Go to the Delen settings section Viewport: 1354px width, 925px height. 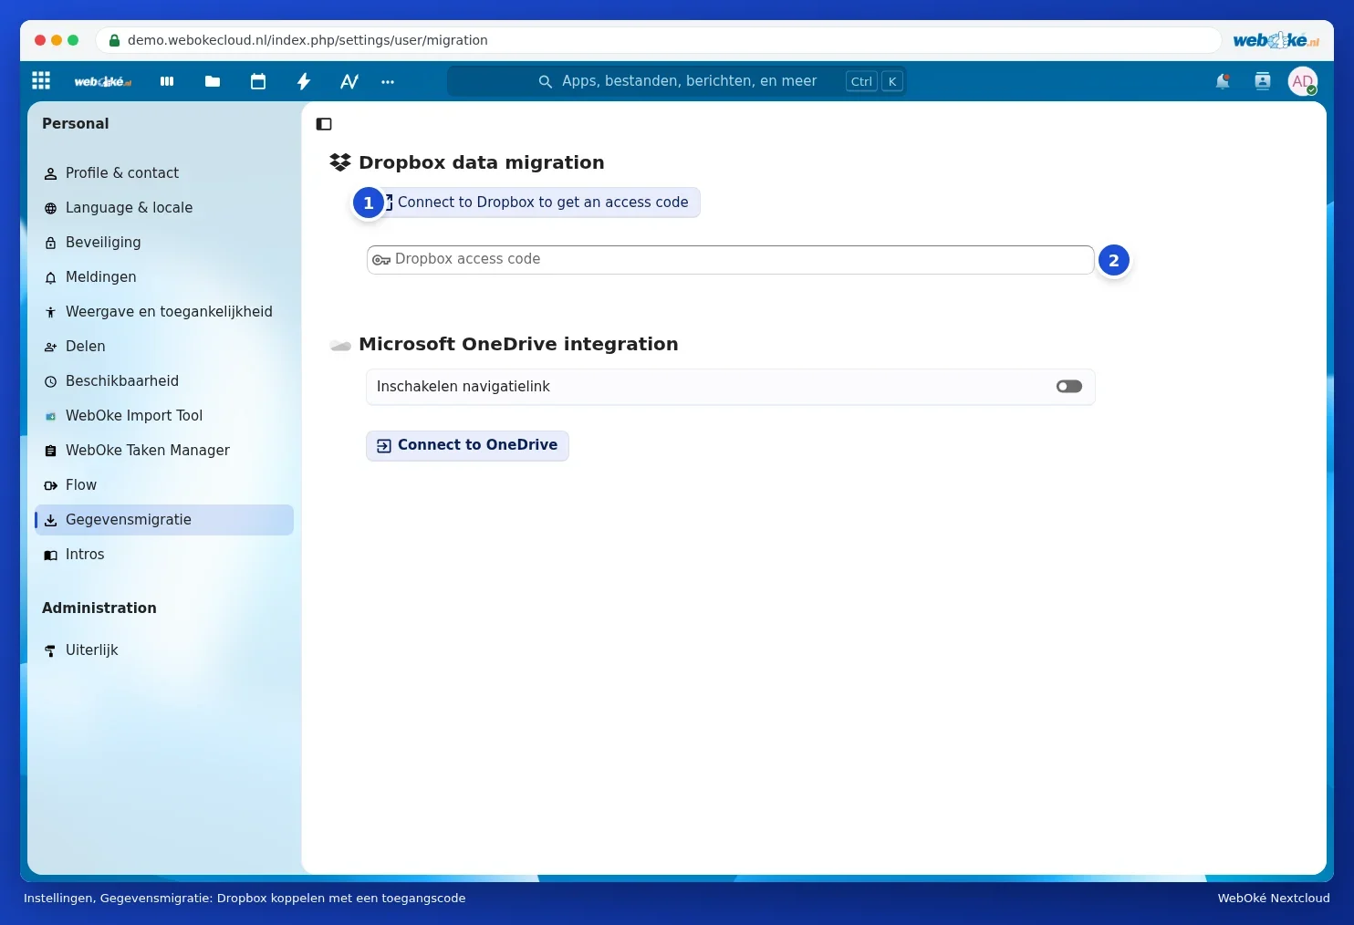(x=164, y=347)
